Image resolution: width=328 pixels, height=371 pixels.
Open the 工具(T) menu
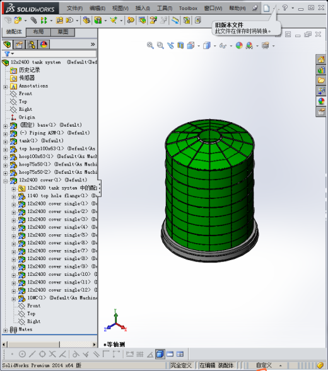165,8
